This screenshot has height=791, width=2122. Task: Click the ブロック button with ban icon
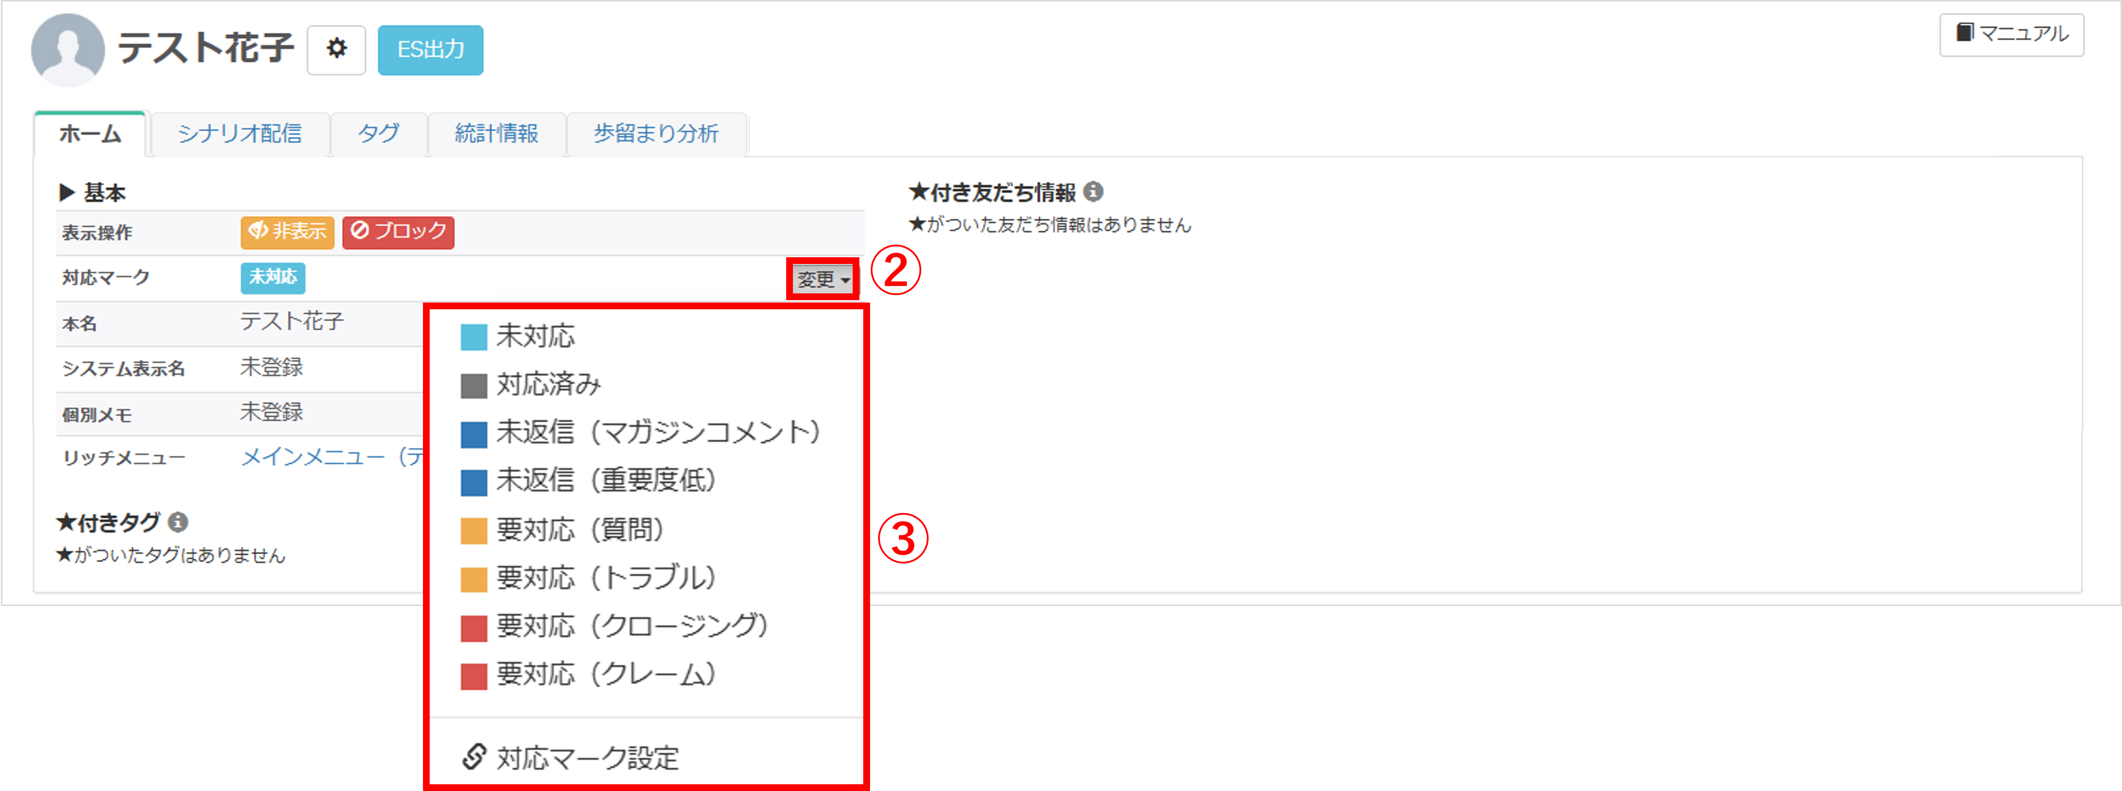pos(398,232)
